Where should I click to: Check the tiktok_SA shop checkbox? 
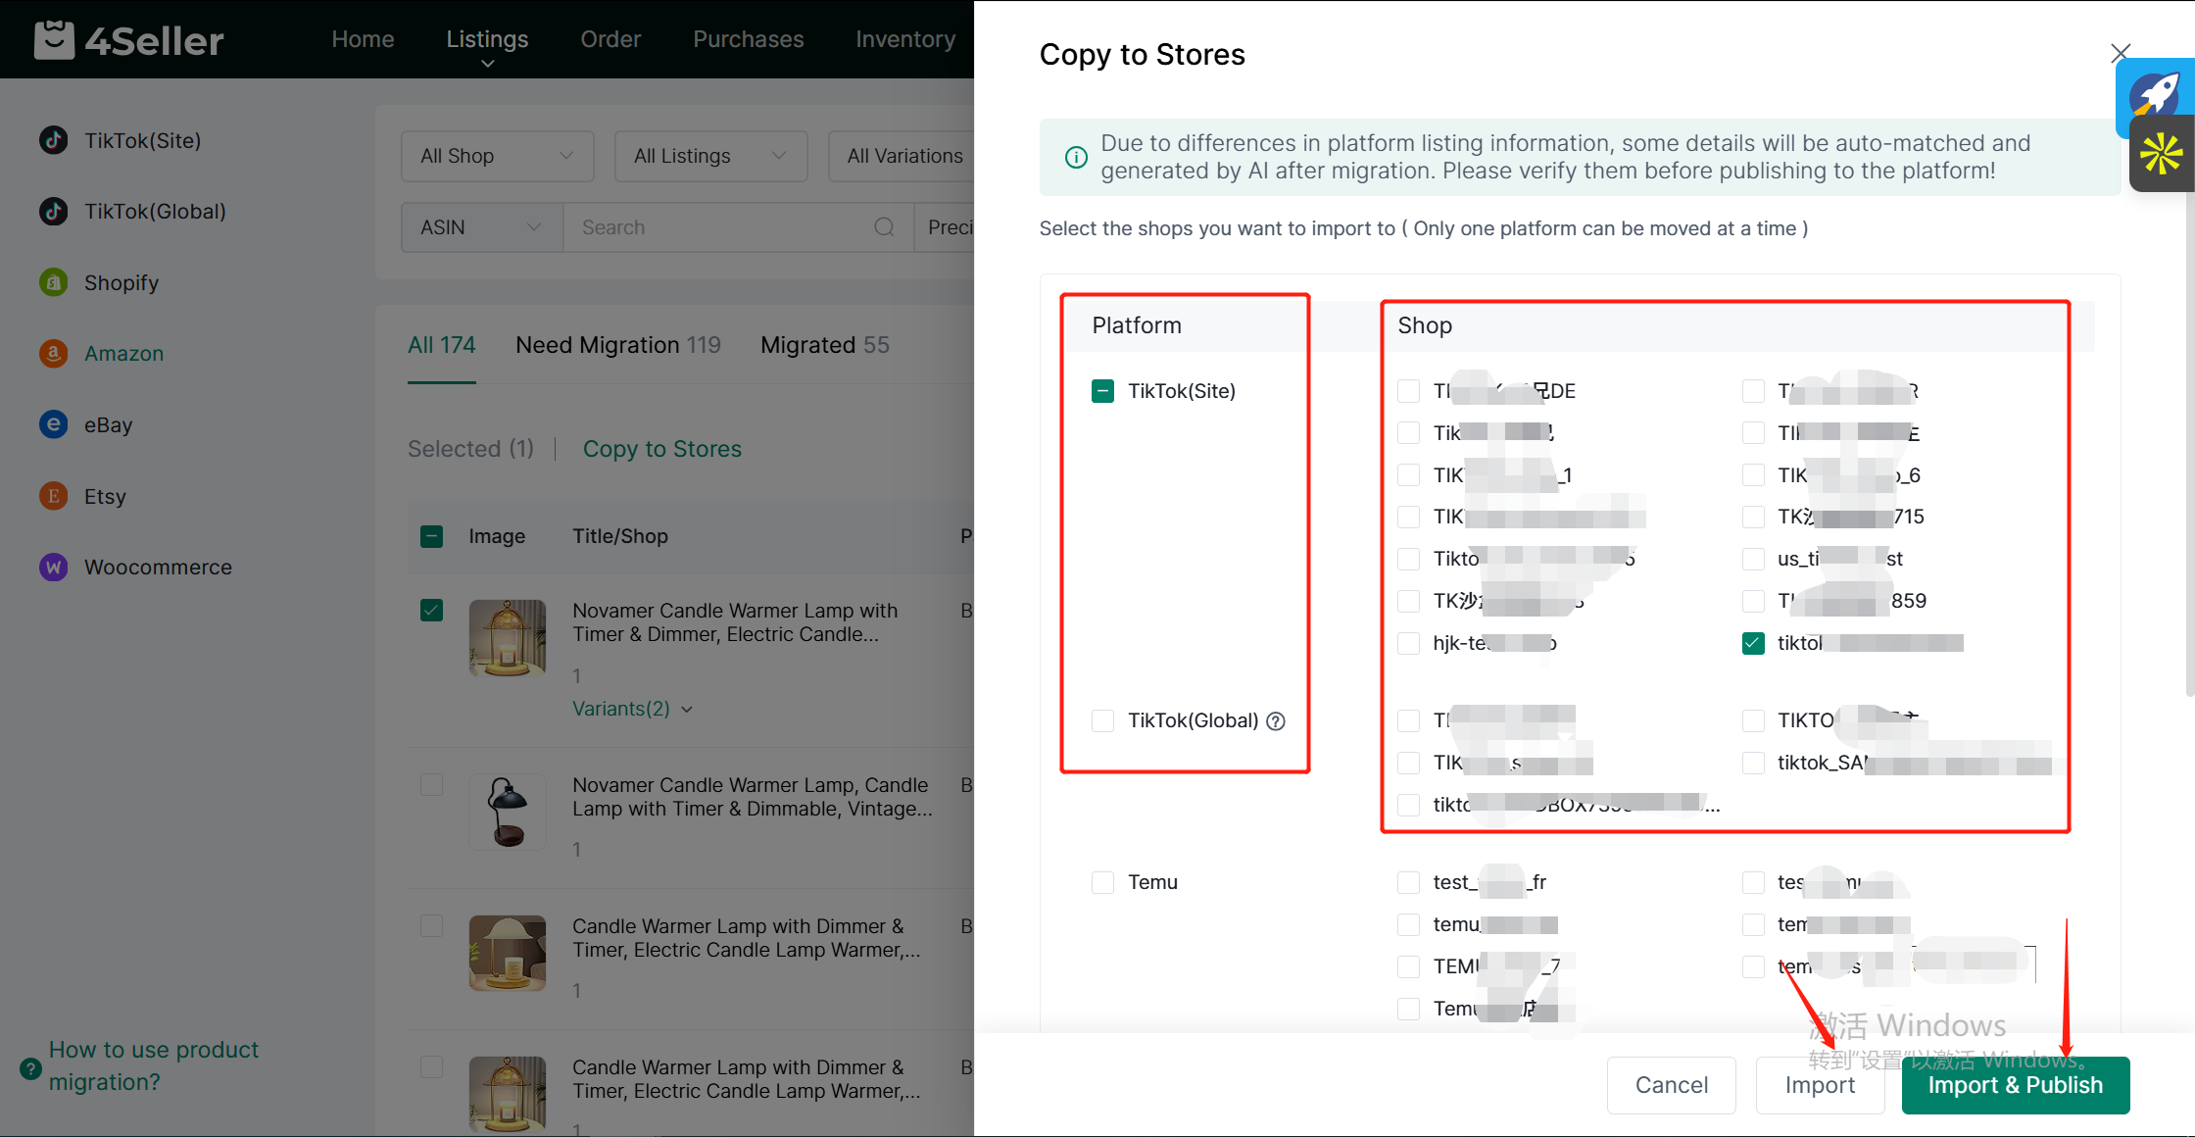coord(1753,763)
